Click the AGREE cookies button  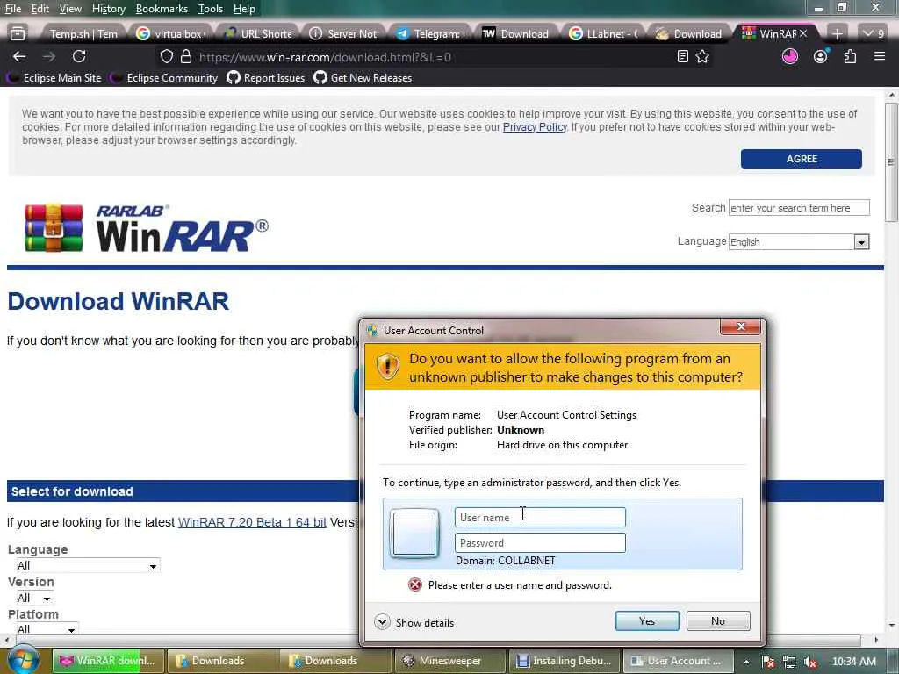pyautogui.click(x=801, y=159)
